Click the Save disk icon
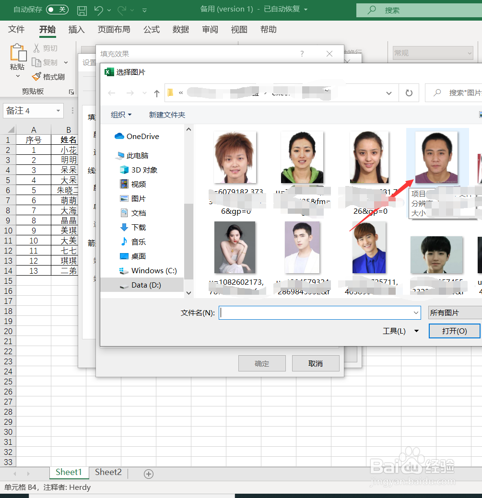482x498 pixels. point(82,11)
